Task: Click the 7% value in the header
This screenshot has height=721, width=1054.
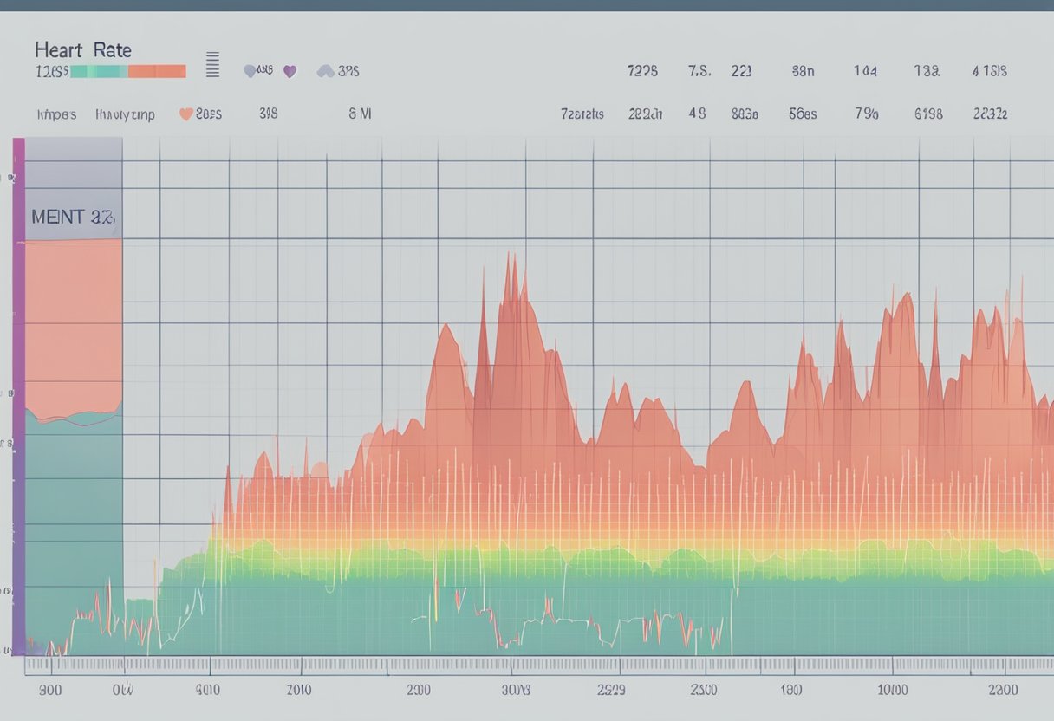Action: pyautogui.click(x=867, y=114)
